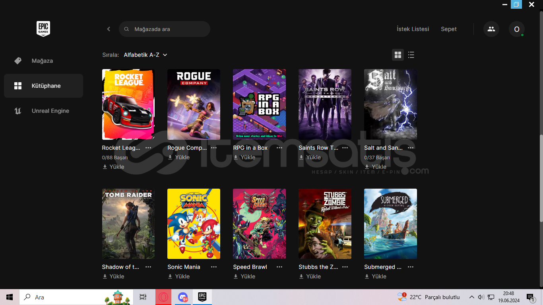543x305 pixels.
Task: Navigate to Mağaza in the sidebar
Action: (x=43, y=61)
